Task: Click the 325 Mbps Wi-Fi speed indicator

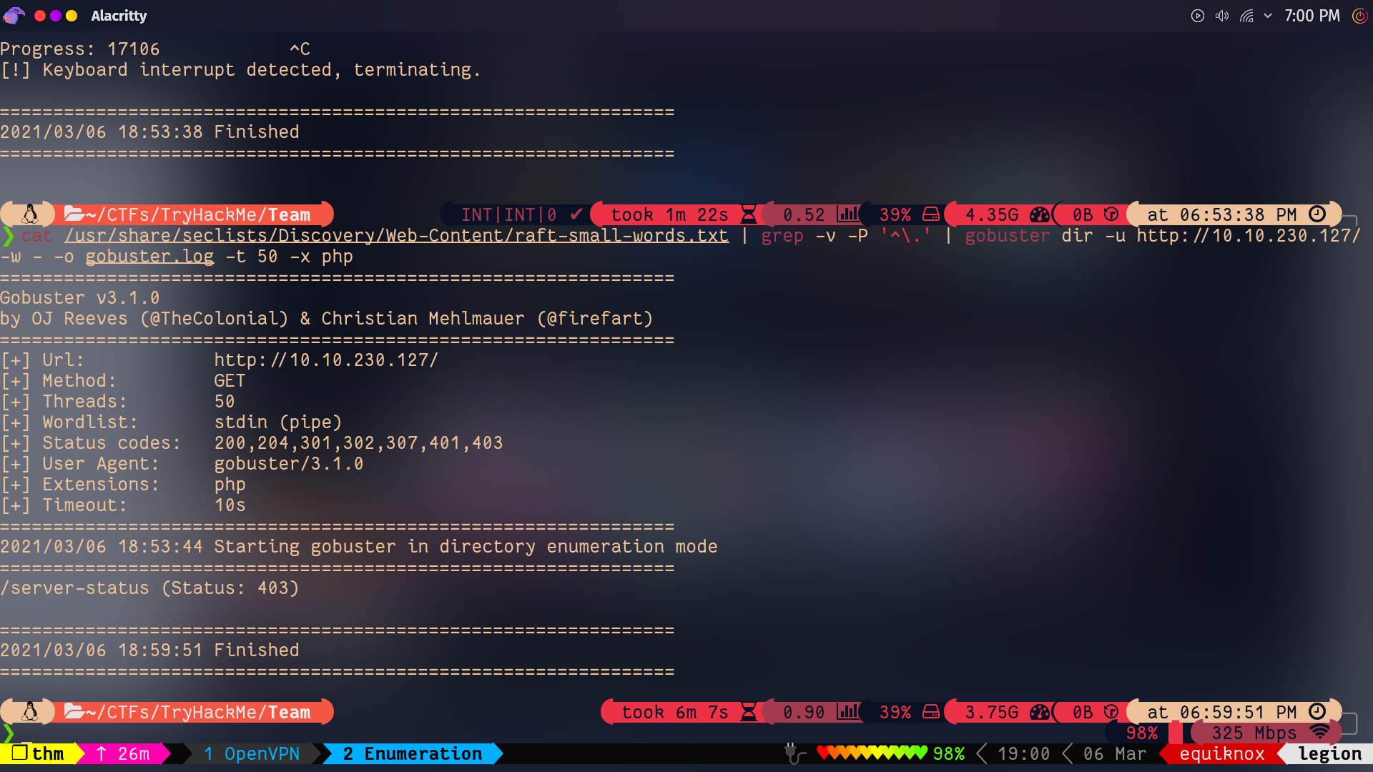Action: pyautogui.click(x=1254, y=733)
